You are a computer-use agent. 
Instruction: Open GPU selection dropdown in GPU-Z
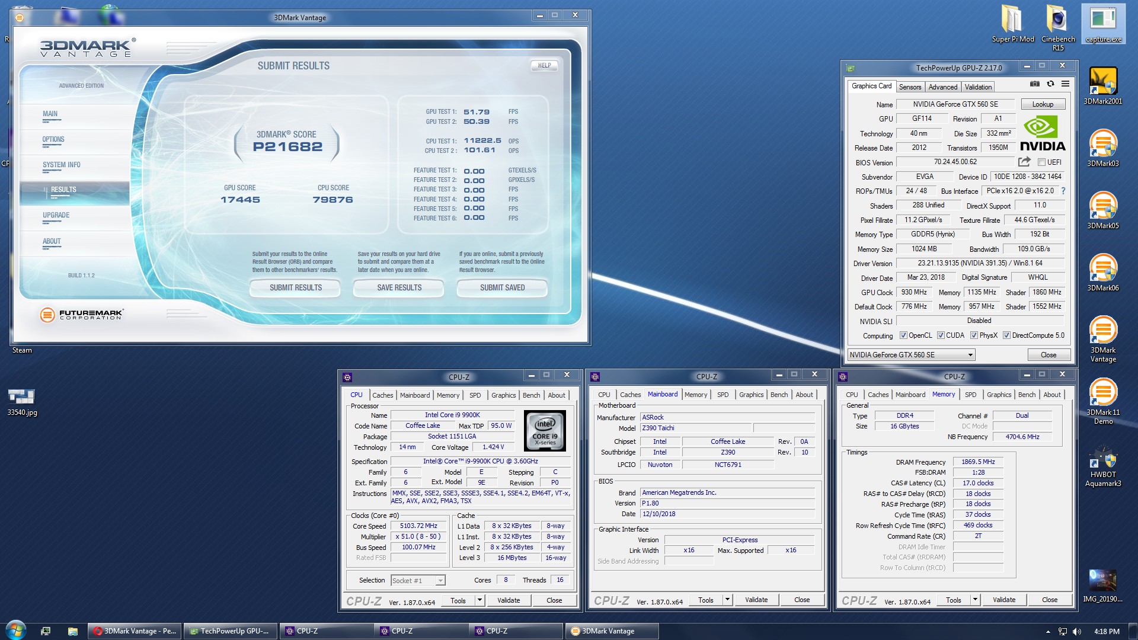coord(911,355)
